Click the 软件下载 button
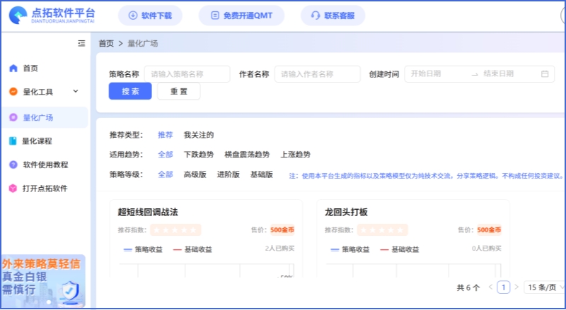This screenshot has width=566, height=310. pyautogui.click(x=150, y=16)
